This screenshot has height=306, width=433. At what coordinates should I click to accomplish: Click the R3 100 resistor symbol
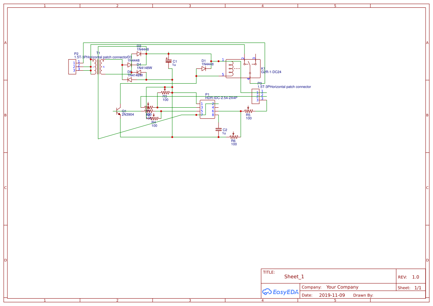[165, 92]
